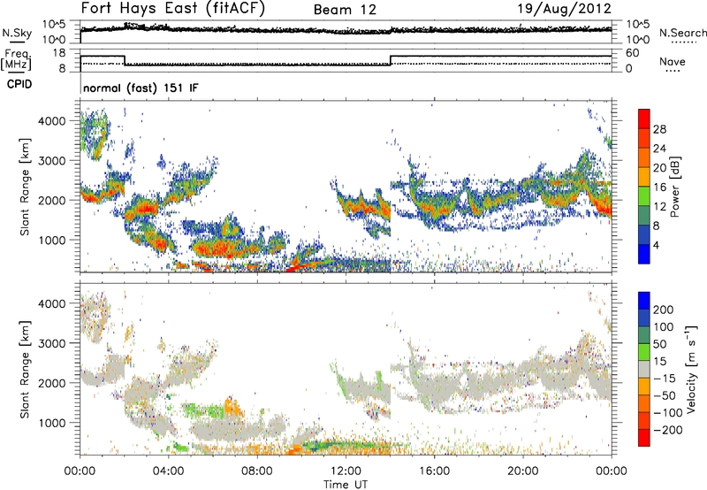Click the light green segment of the Power colorbar

[x=644, y=195]
